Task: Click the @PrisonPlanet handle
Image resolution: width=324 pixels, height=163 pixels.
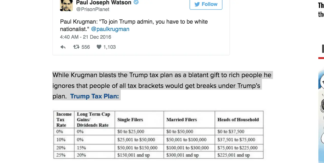Action: (x=93, y=9)
